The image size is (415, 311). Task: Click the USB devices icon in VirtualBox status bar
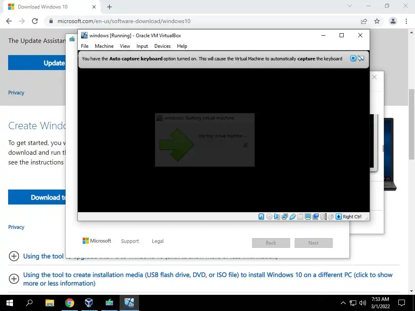293,217
